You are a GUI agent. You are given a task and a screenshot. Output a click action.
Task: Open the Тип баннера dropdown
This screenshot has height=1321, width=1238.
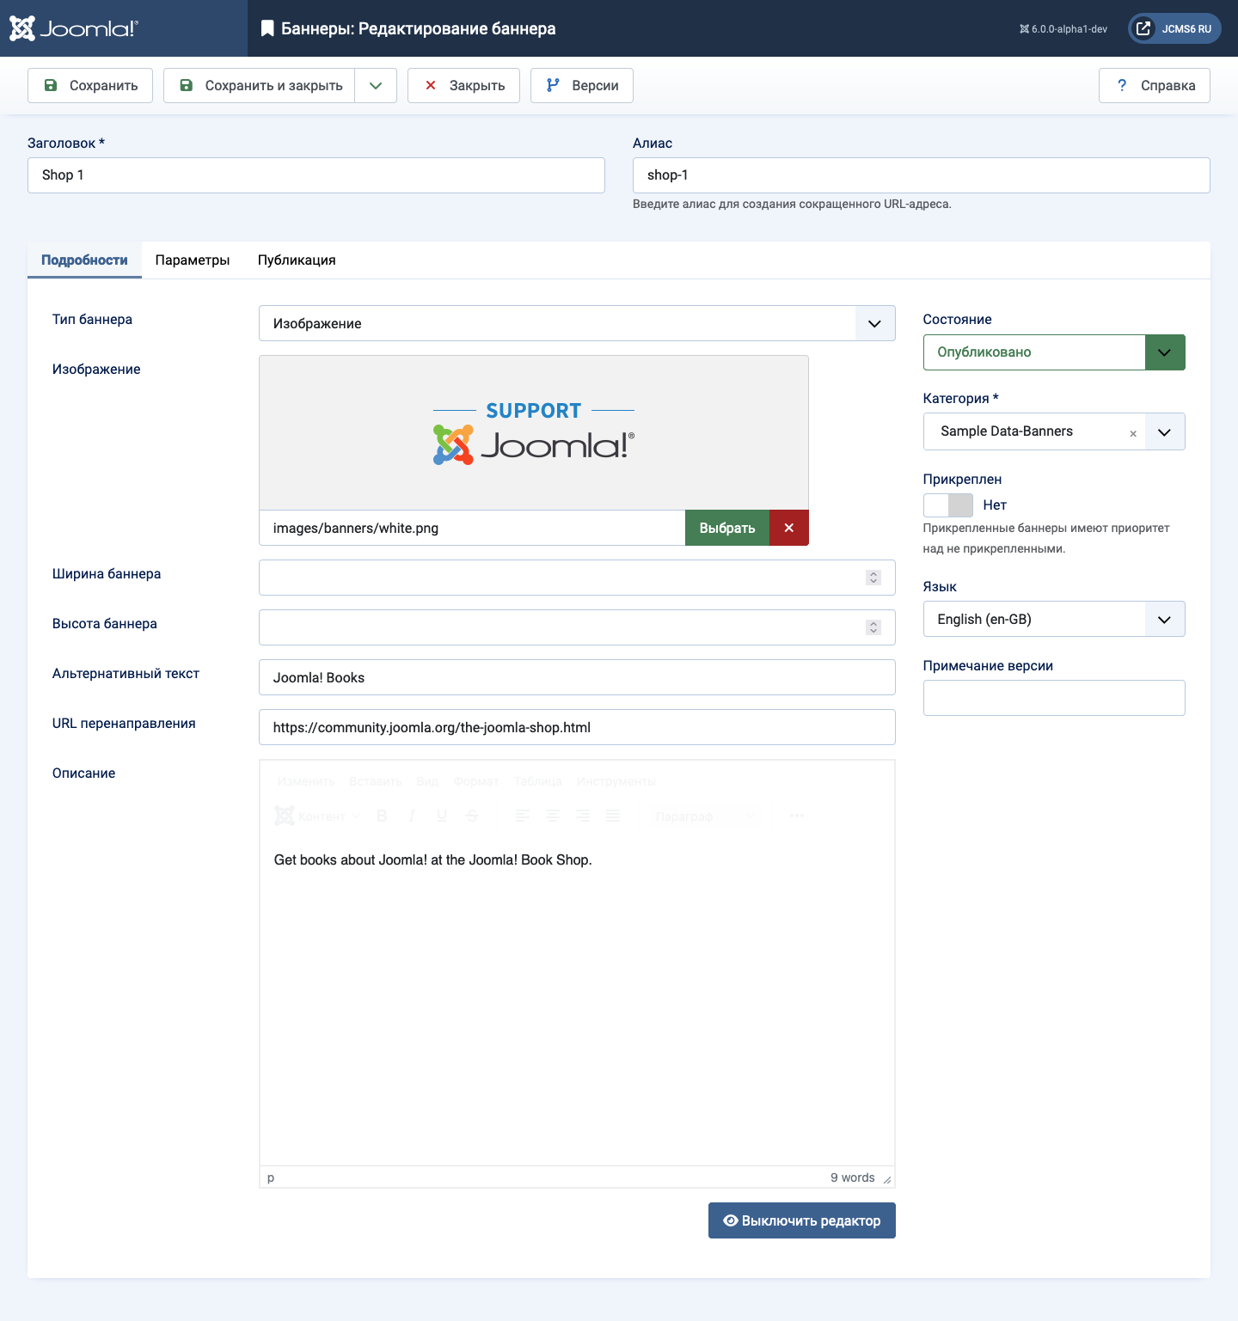577,323
